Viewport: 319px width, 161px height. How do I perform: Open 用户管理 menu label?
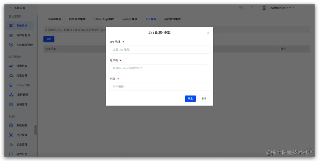coord(22,135)
